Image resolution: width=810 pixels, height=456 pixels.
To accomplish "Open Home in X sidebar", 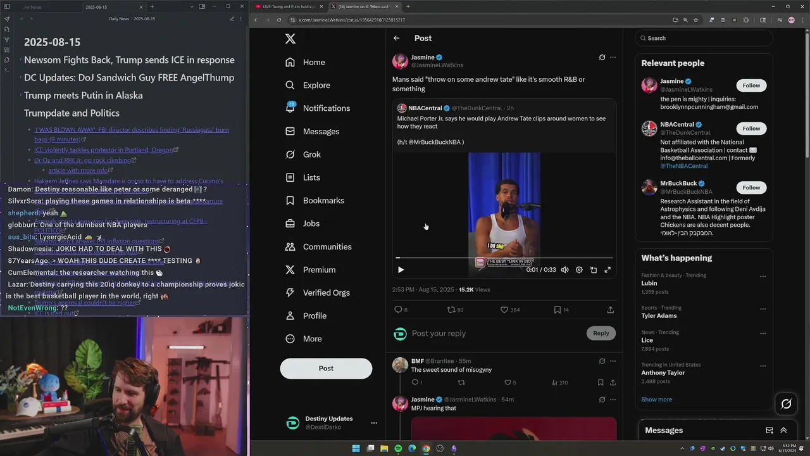I will point(305,62).
